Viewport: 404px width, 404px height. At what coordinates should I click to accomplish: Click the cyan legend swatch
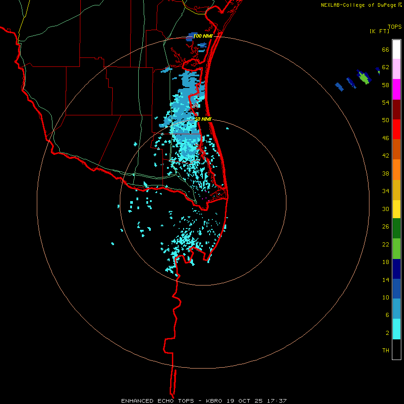(396, 329)
